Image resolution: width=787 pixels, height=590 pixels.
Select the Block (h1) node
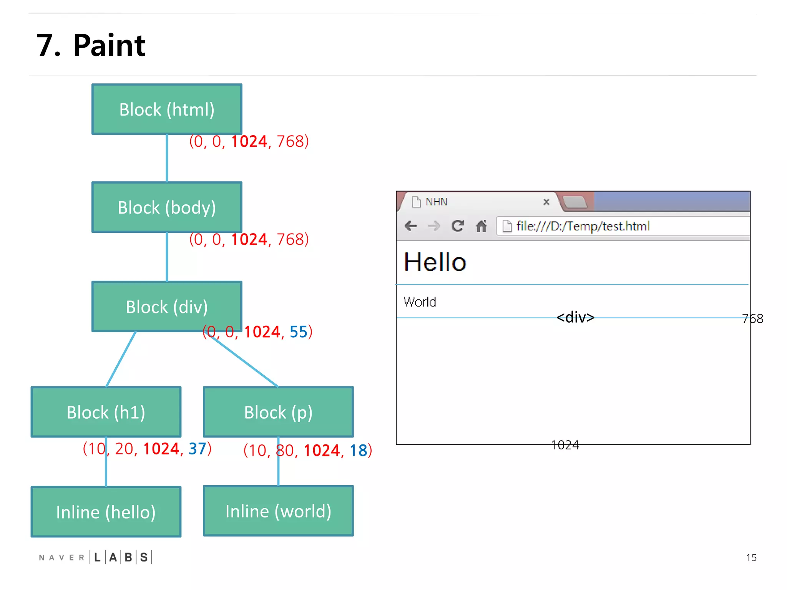[x=106, y=412]
